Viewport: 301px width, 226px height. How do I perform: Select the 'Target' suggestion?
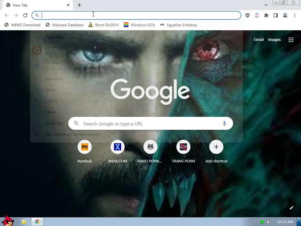pos(136,50)
